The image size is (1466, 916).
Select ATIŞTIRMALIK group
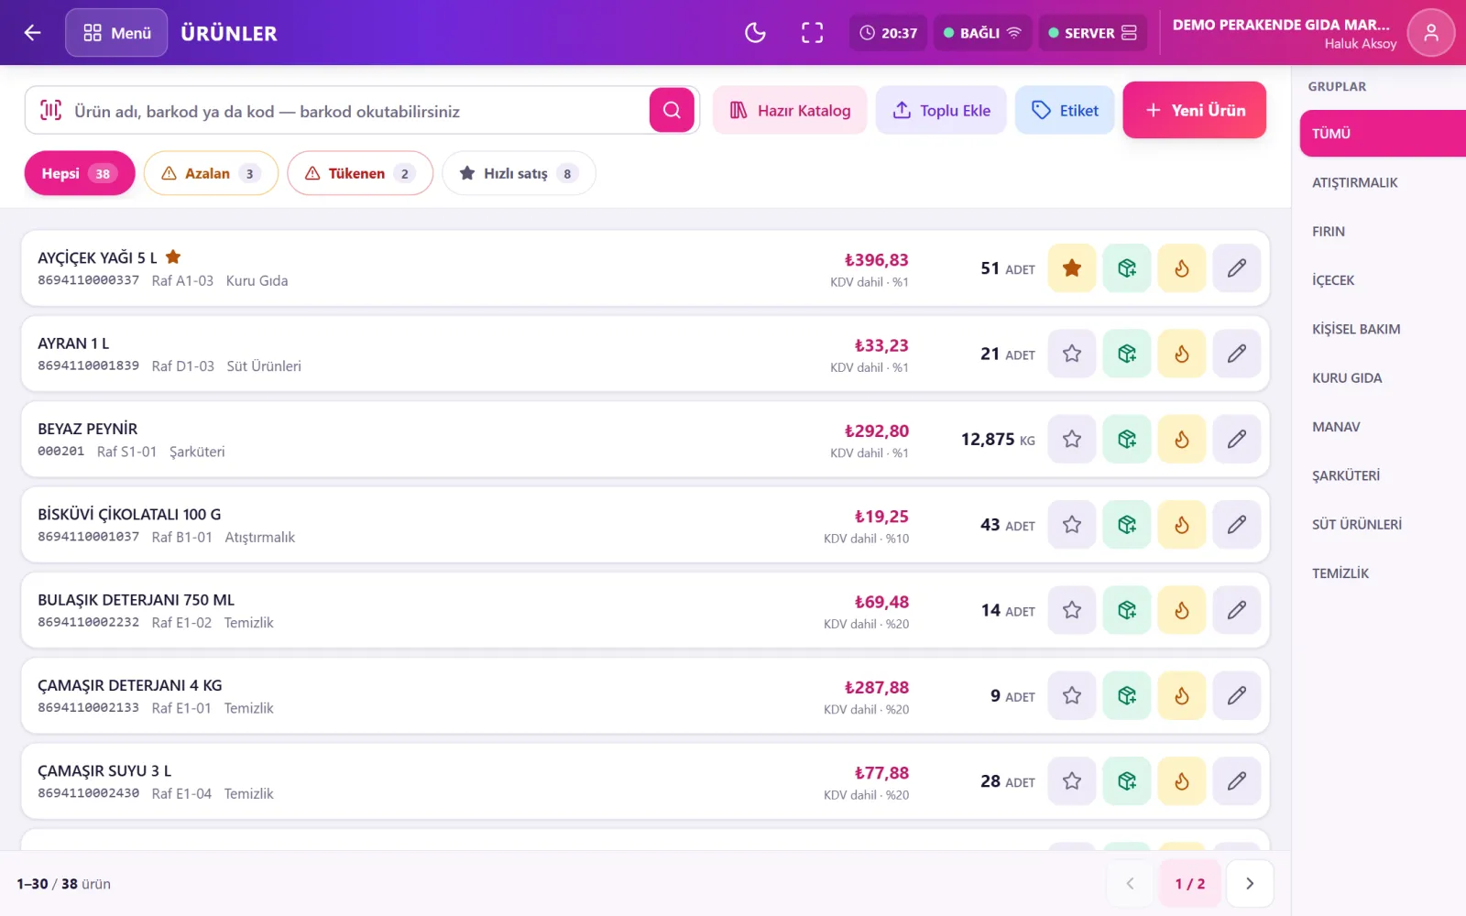click(1383, 182)
